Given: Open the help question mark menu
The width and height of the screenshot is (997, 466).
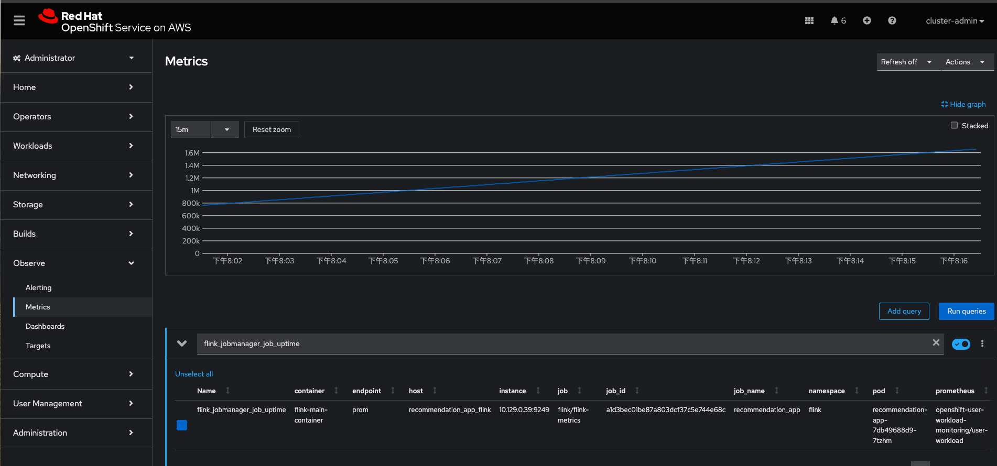Looking at the screenshot, I should 892,20.
